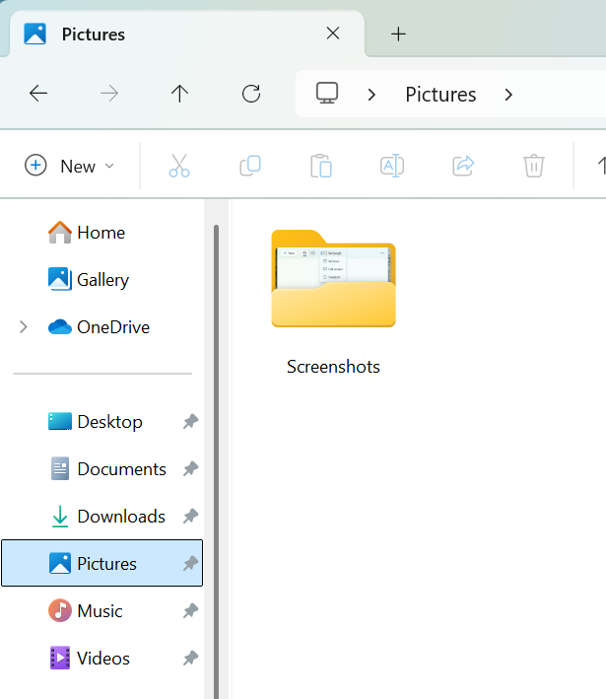The width and height of the screenshot is (606, 699).
Task: Unpin Desktop from quick access
Action: pyautogui.click(x=190, y=422)
